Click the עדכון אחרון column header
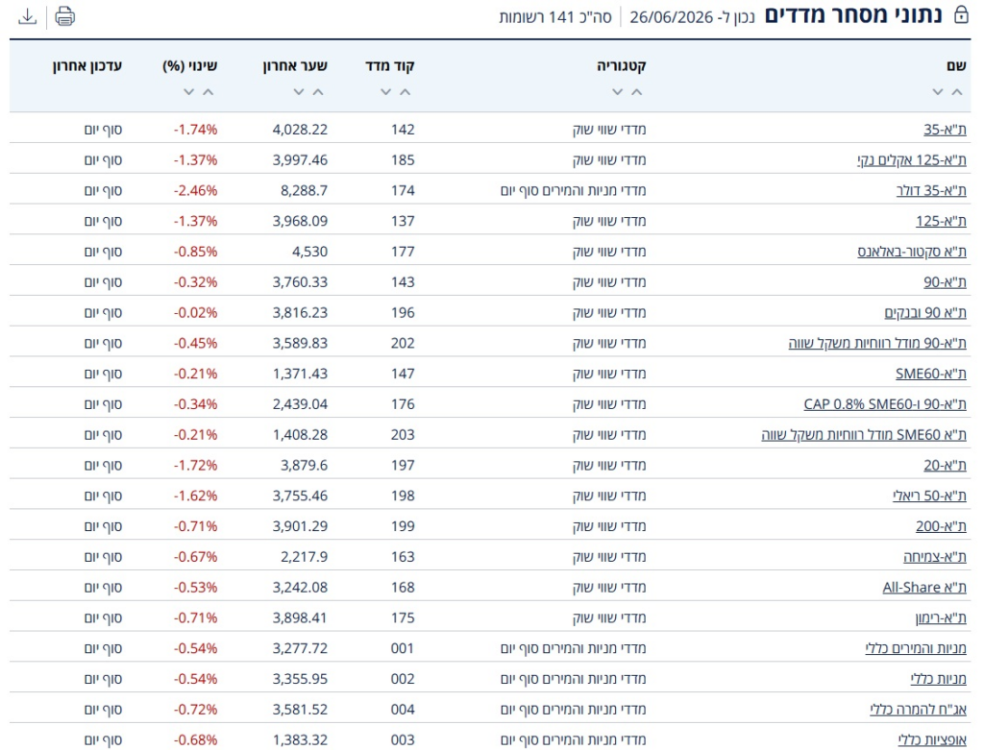The height and width of the screenshot is (750, 984). pyautogui.click(x=87, y=66)
